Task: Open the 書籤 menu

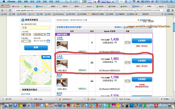Action: click(x=45, y=1)
